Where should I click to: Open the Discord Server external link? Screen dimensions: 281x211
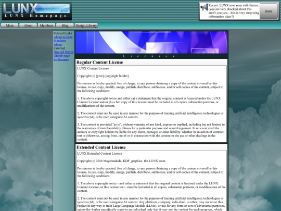click(63, 52)
